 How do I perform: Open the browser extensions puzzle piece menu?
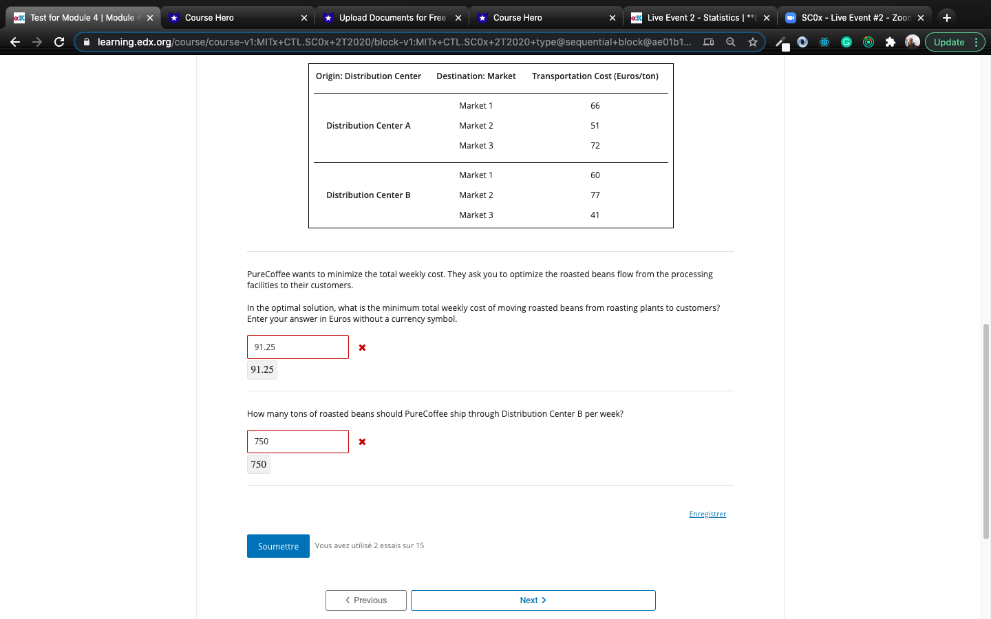[891, 41]
